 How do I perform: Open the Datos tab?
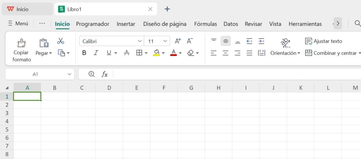(x=231, y=24)
